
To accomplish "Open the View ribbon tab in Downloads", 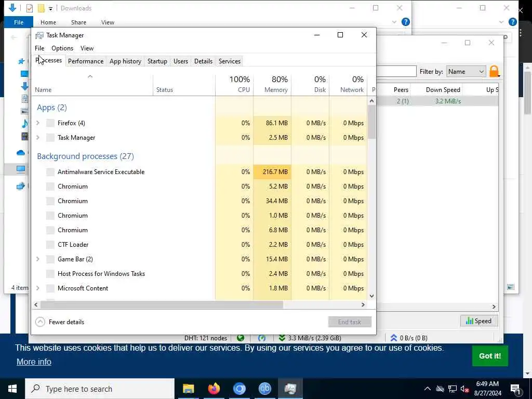I will pyautogui.click(x=108, y=22).
